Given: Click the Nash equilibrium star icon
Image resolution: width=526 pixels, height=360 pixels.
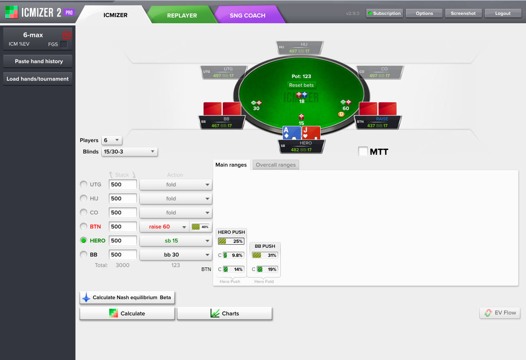Looking at the screenshot, I should [86, 297].
